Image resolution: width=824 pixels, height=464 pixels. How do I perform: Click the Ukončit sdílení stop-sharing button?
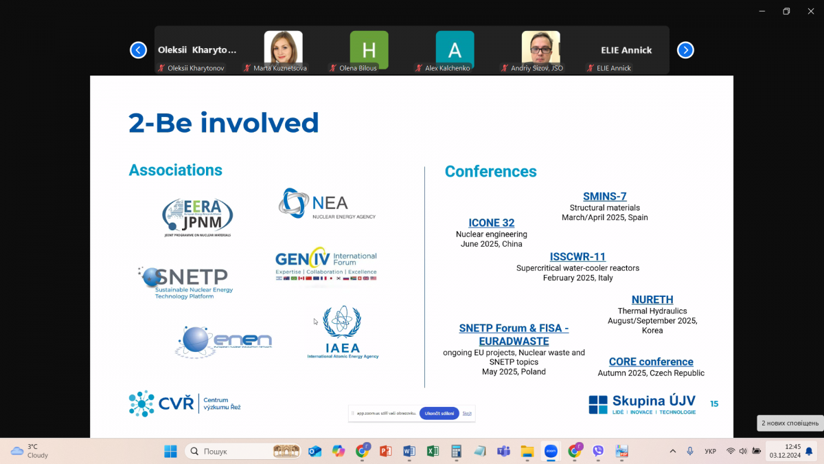click(439, 413)
